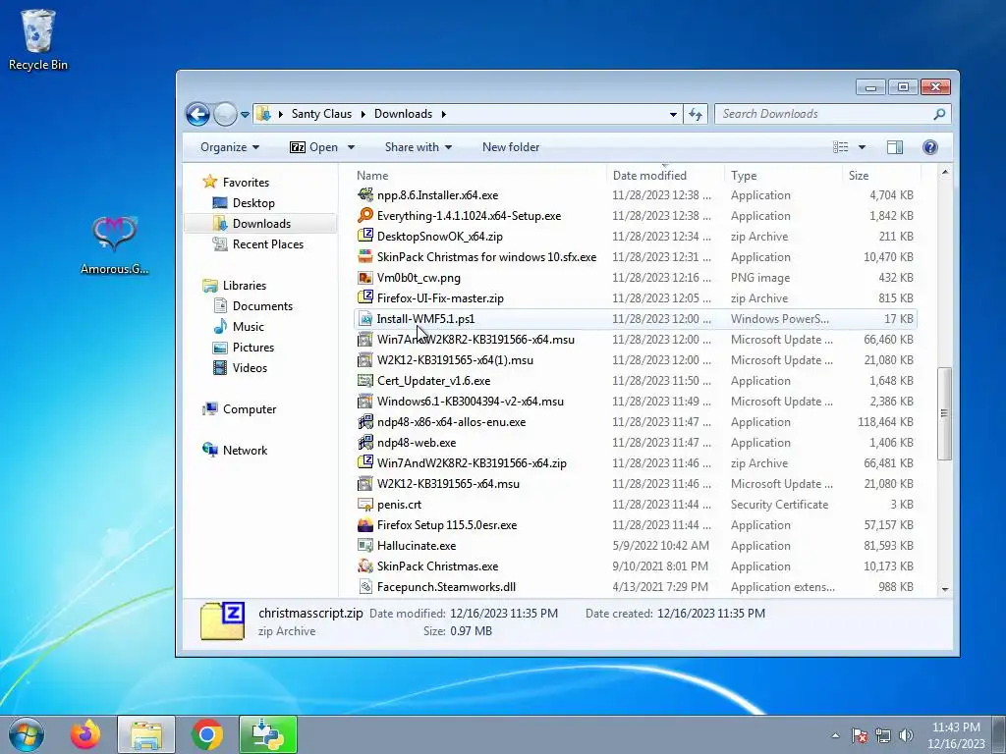
Task: Click the Forward navigation arrow button
Action: tap(225, 114)
